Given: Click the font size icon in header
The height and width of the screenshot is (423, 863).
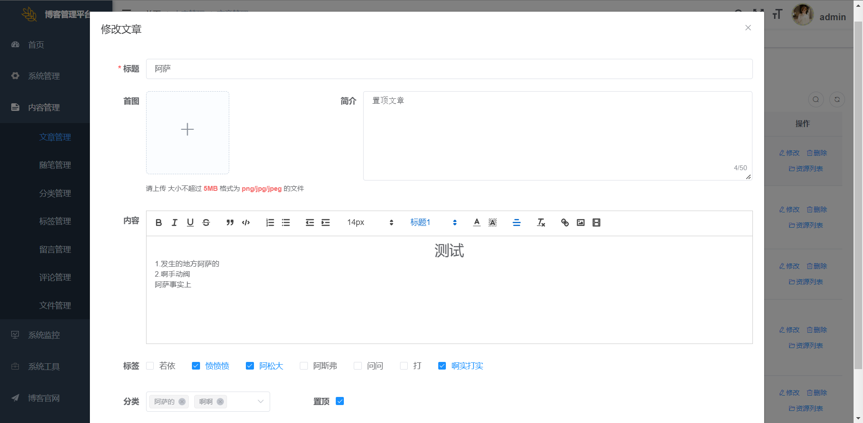Looking at the screenshot, I should [777, 15].
